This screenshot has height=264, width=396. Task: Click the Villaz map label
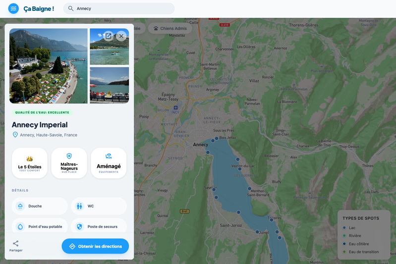pos(254,81)
